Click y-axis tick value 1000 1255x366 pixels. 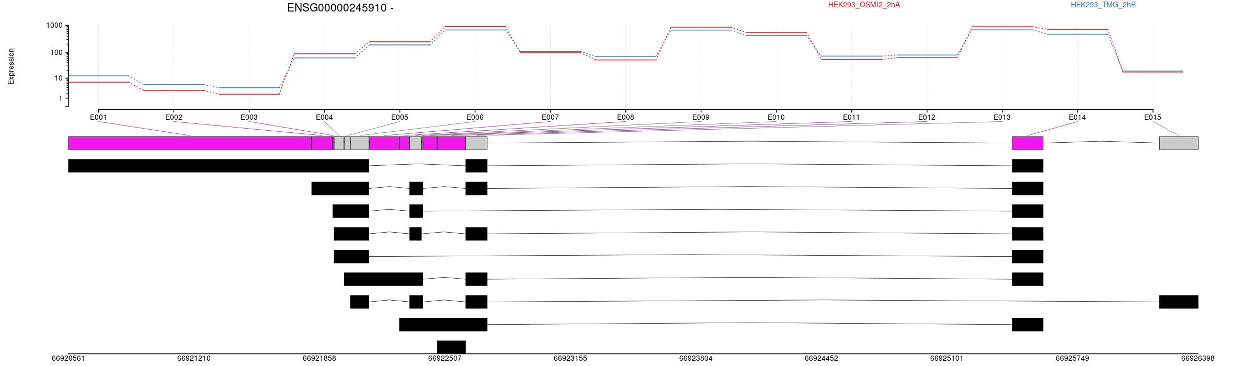54,26
